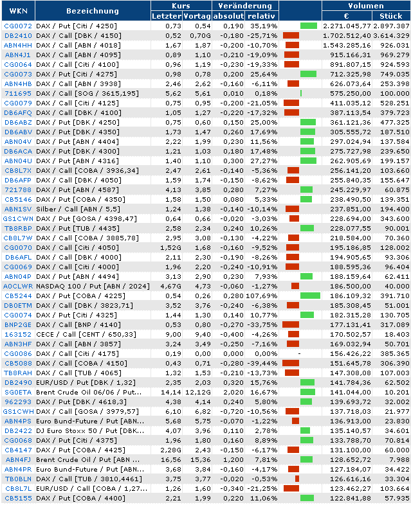Open WKN link 711695

coord(18,94)
